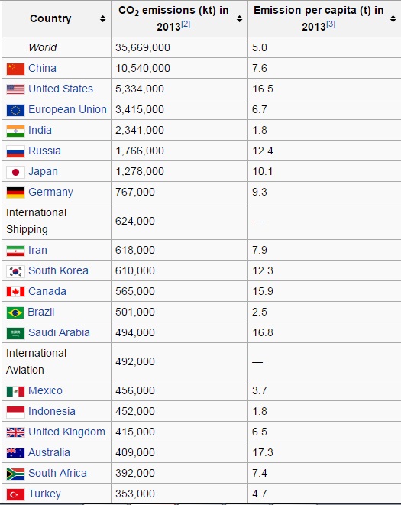Open footnote reference [3] in per capita header
Image resolution: width=401 pixels, height=505 pixels.
coord(331,24)
